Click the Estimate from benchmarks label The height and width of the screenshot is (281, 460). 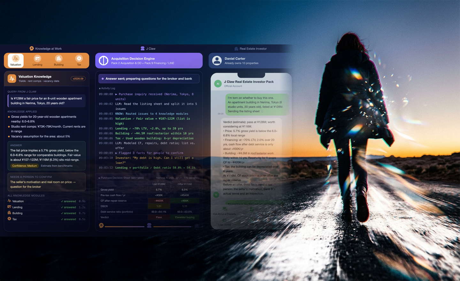point(57,166)
